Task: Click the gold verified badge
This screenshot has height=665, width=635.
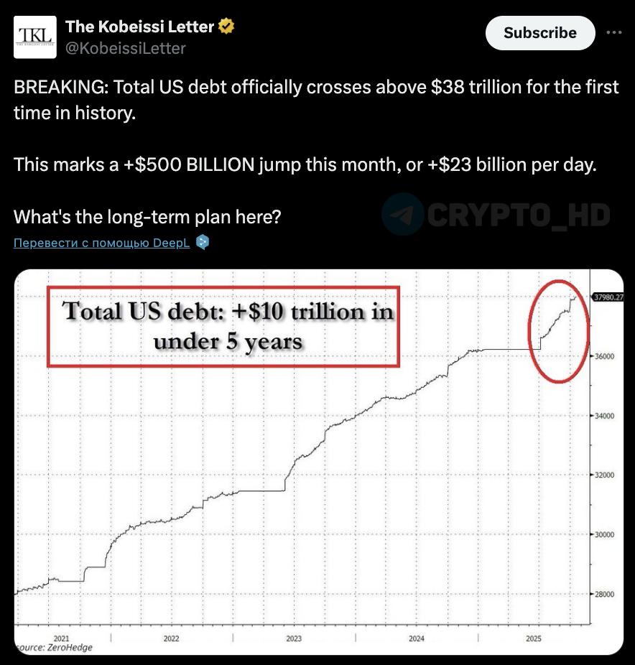Action: click(226, 27)
